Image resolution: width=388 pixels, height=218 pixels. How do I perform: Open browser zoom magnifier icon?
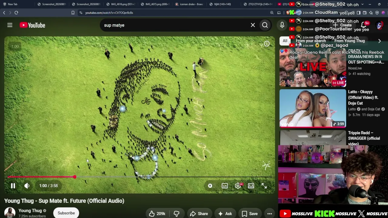pos(272,13)
